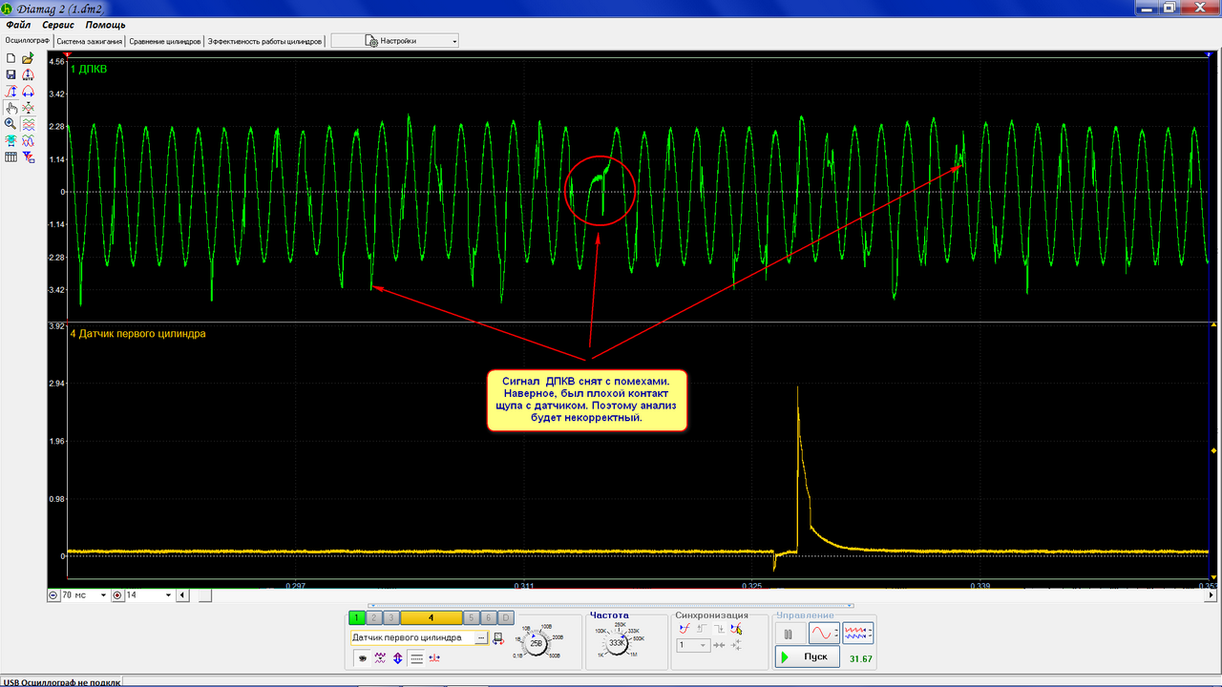The height and width of the screenshot is (687, 1222).
Task: Activate the hand pan tool
Action: click(x=11, y=108)
